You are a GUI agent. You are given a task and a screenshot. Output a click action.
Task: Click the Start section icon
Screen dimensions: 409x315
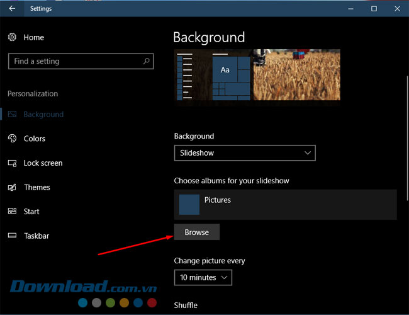[12, 212]
